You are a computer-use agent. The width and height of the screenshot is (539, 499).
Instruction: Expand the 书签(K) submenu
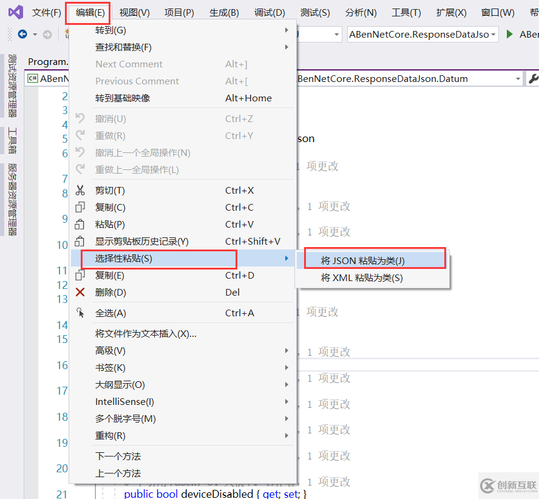[x=183, y=368]
